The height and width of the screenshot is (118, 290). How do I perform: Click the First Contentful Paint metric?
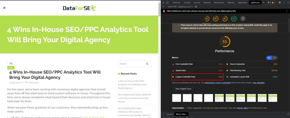click(197, 64)
